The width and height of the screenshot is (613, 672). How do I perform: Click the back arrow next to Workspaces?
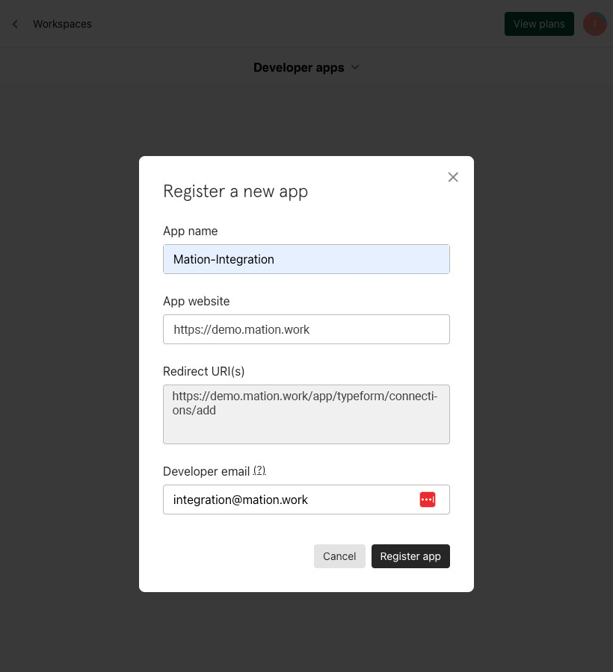click(x=15, y=24)
